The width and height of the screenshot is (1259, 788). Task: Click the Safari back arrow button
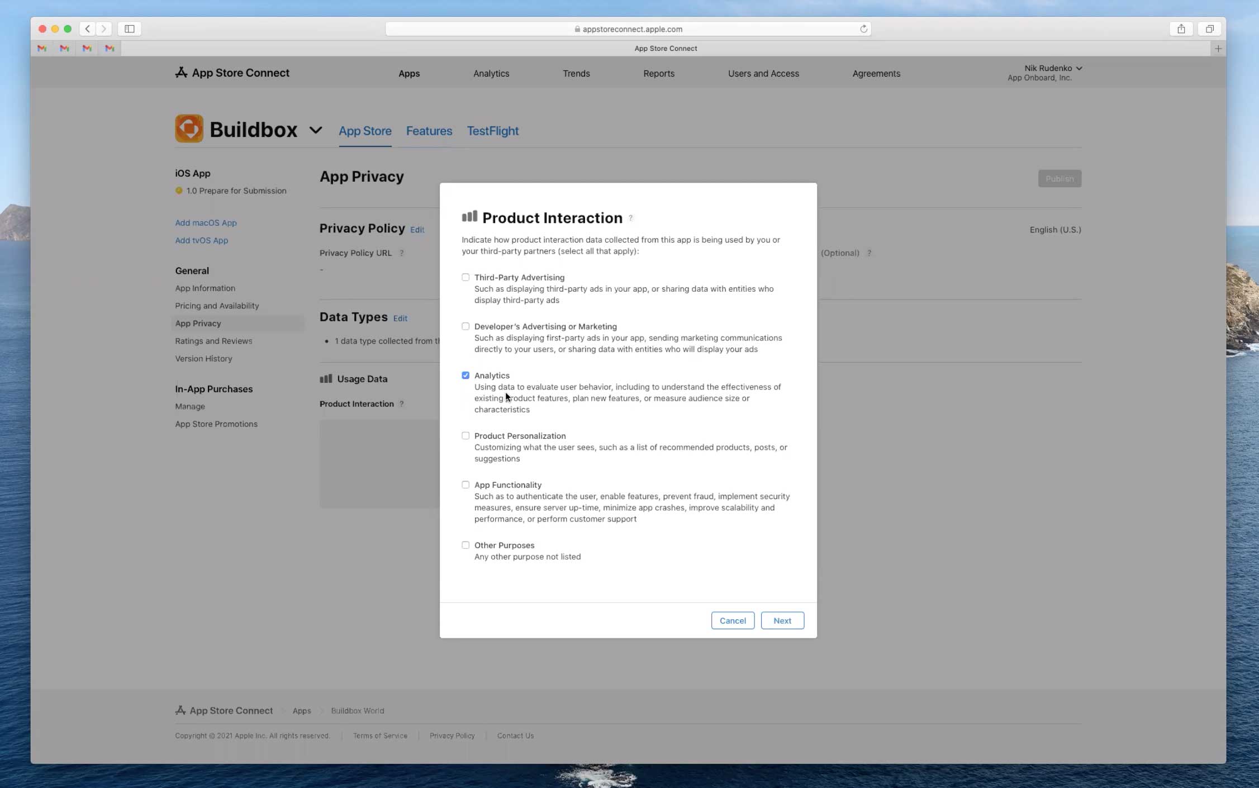[87, 29]
